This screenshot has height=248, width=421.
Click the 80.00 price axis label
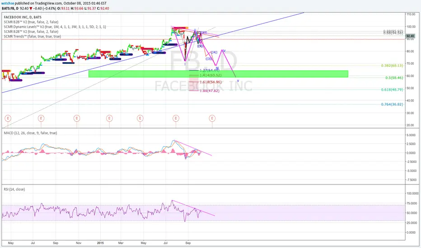click(411, 51)
